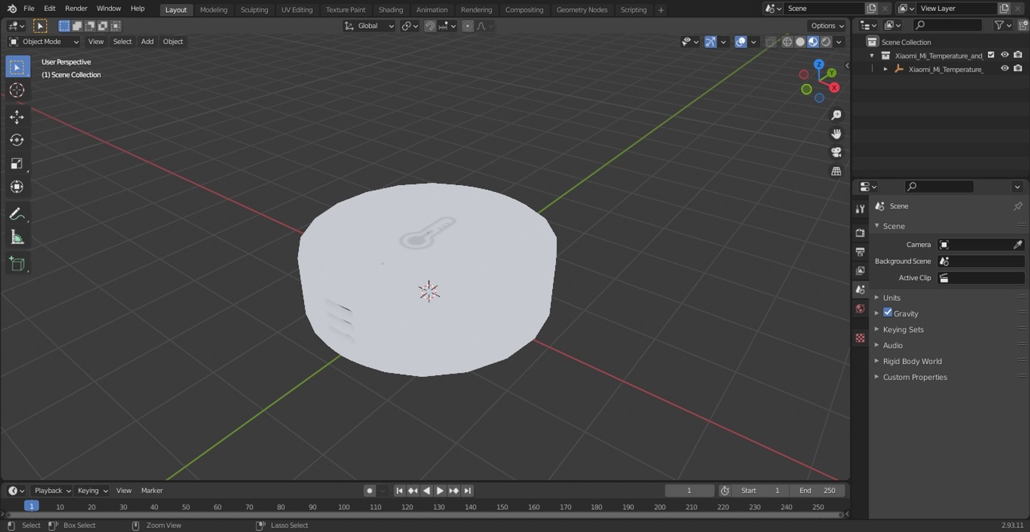Viewport: 1030px width, 532px height.
Task: Play the animation forward
Action: pos(440,491)
